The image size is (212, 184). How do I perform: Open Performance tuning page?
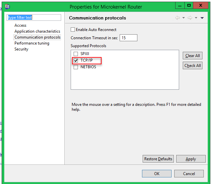click(32, 43)
